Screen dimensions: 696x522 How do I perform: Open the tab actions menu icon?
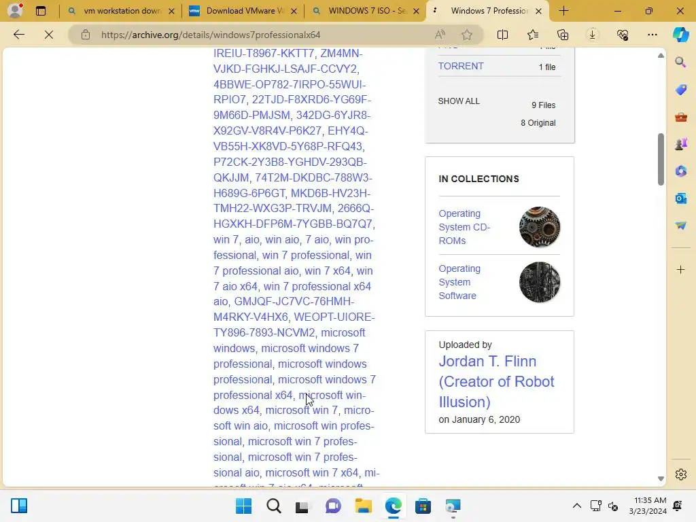(x=40, y=11)
